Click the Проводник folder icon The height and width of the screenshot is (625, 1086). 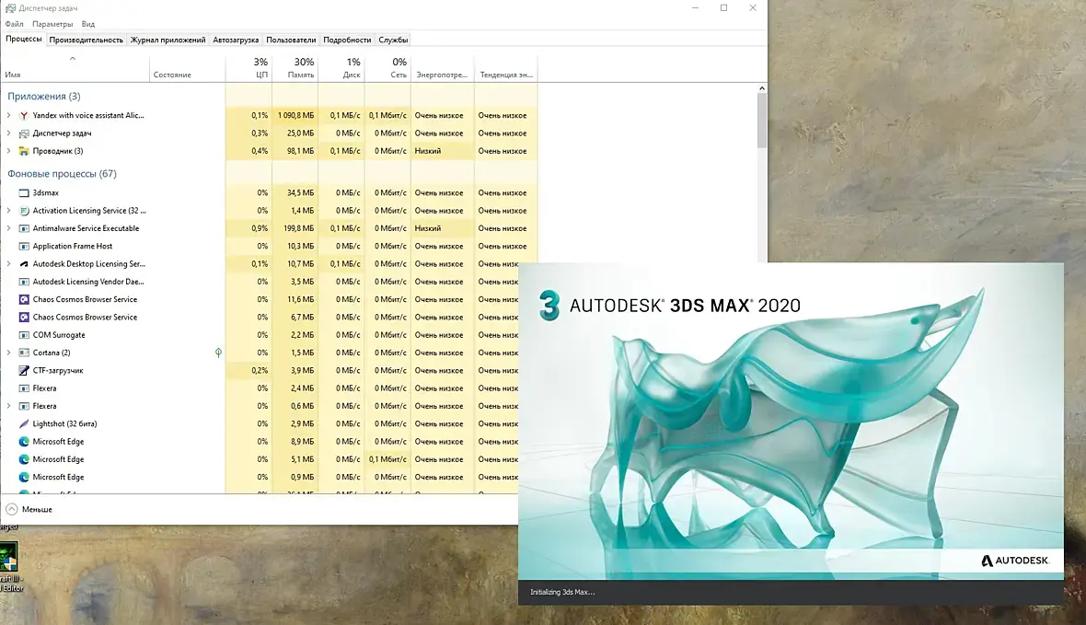(24, 151)
